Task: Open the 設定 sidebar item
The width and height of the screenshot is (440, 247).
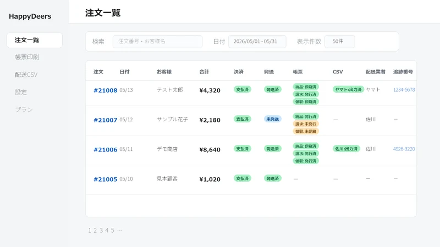Action: coord(21,92)
